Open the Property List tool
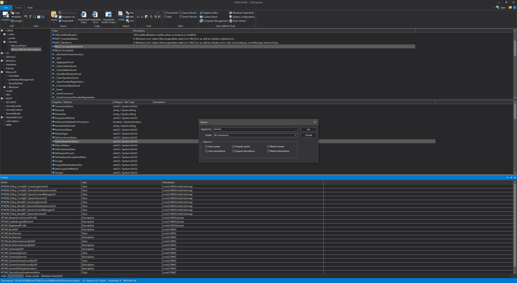 pos(67,17)
